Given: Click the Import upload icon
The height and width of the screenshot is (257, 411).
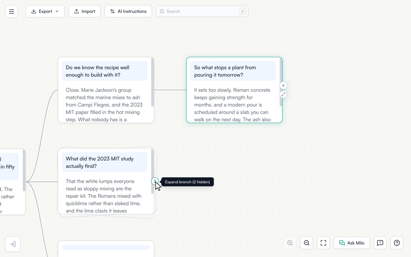Looking at the screenshot, I should [76, 11].
